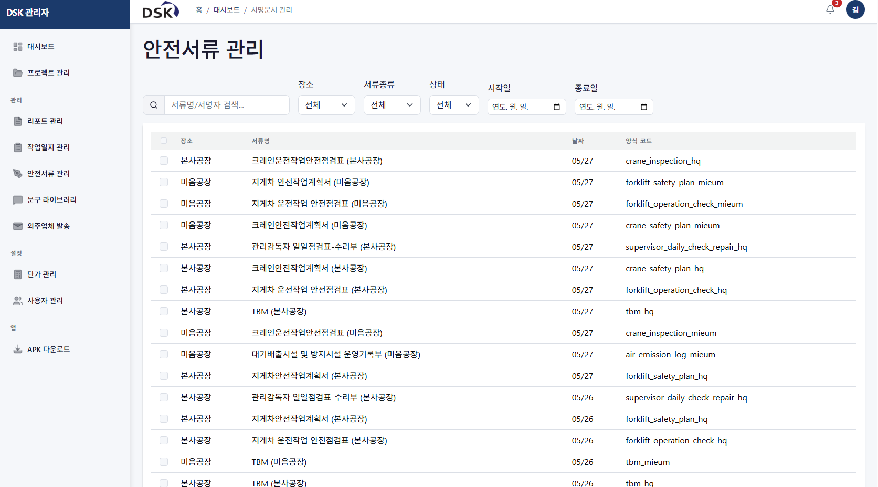Check the air_emission_log_mieum row checkbox

coord(164,354)
